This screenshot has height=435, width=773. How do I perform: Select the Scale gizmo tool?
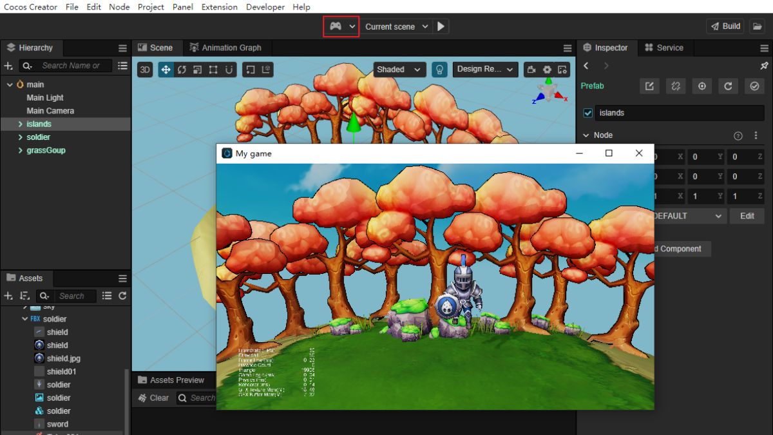tap(197, 70)
